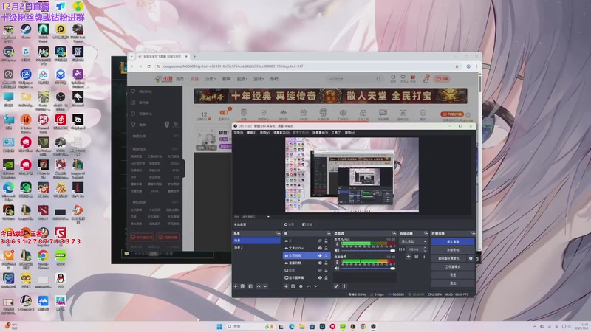Open advanced audio properties in mixer toolbar
The image size is (591, 332).
[336, 286]
